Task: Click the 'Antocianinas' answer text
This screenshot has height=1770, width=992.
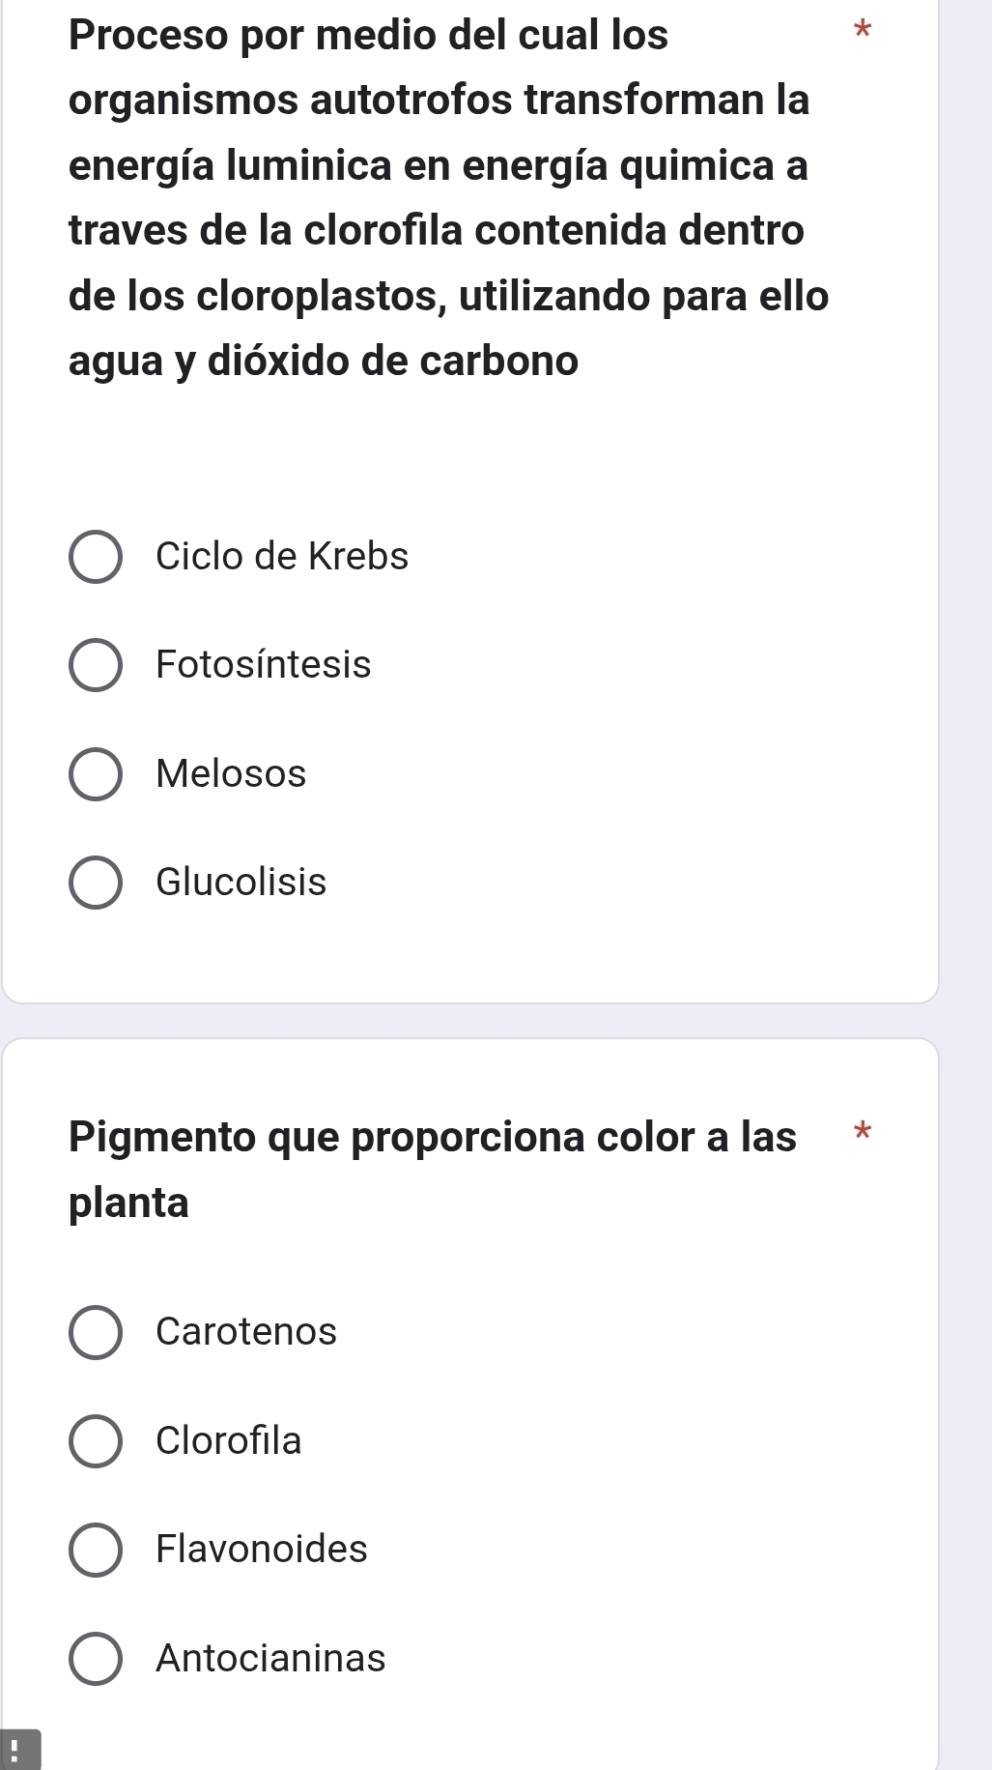Action: click(270, 1659)
